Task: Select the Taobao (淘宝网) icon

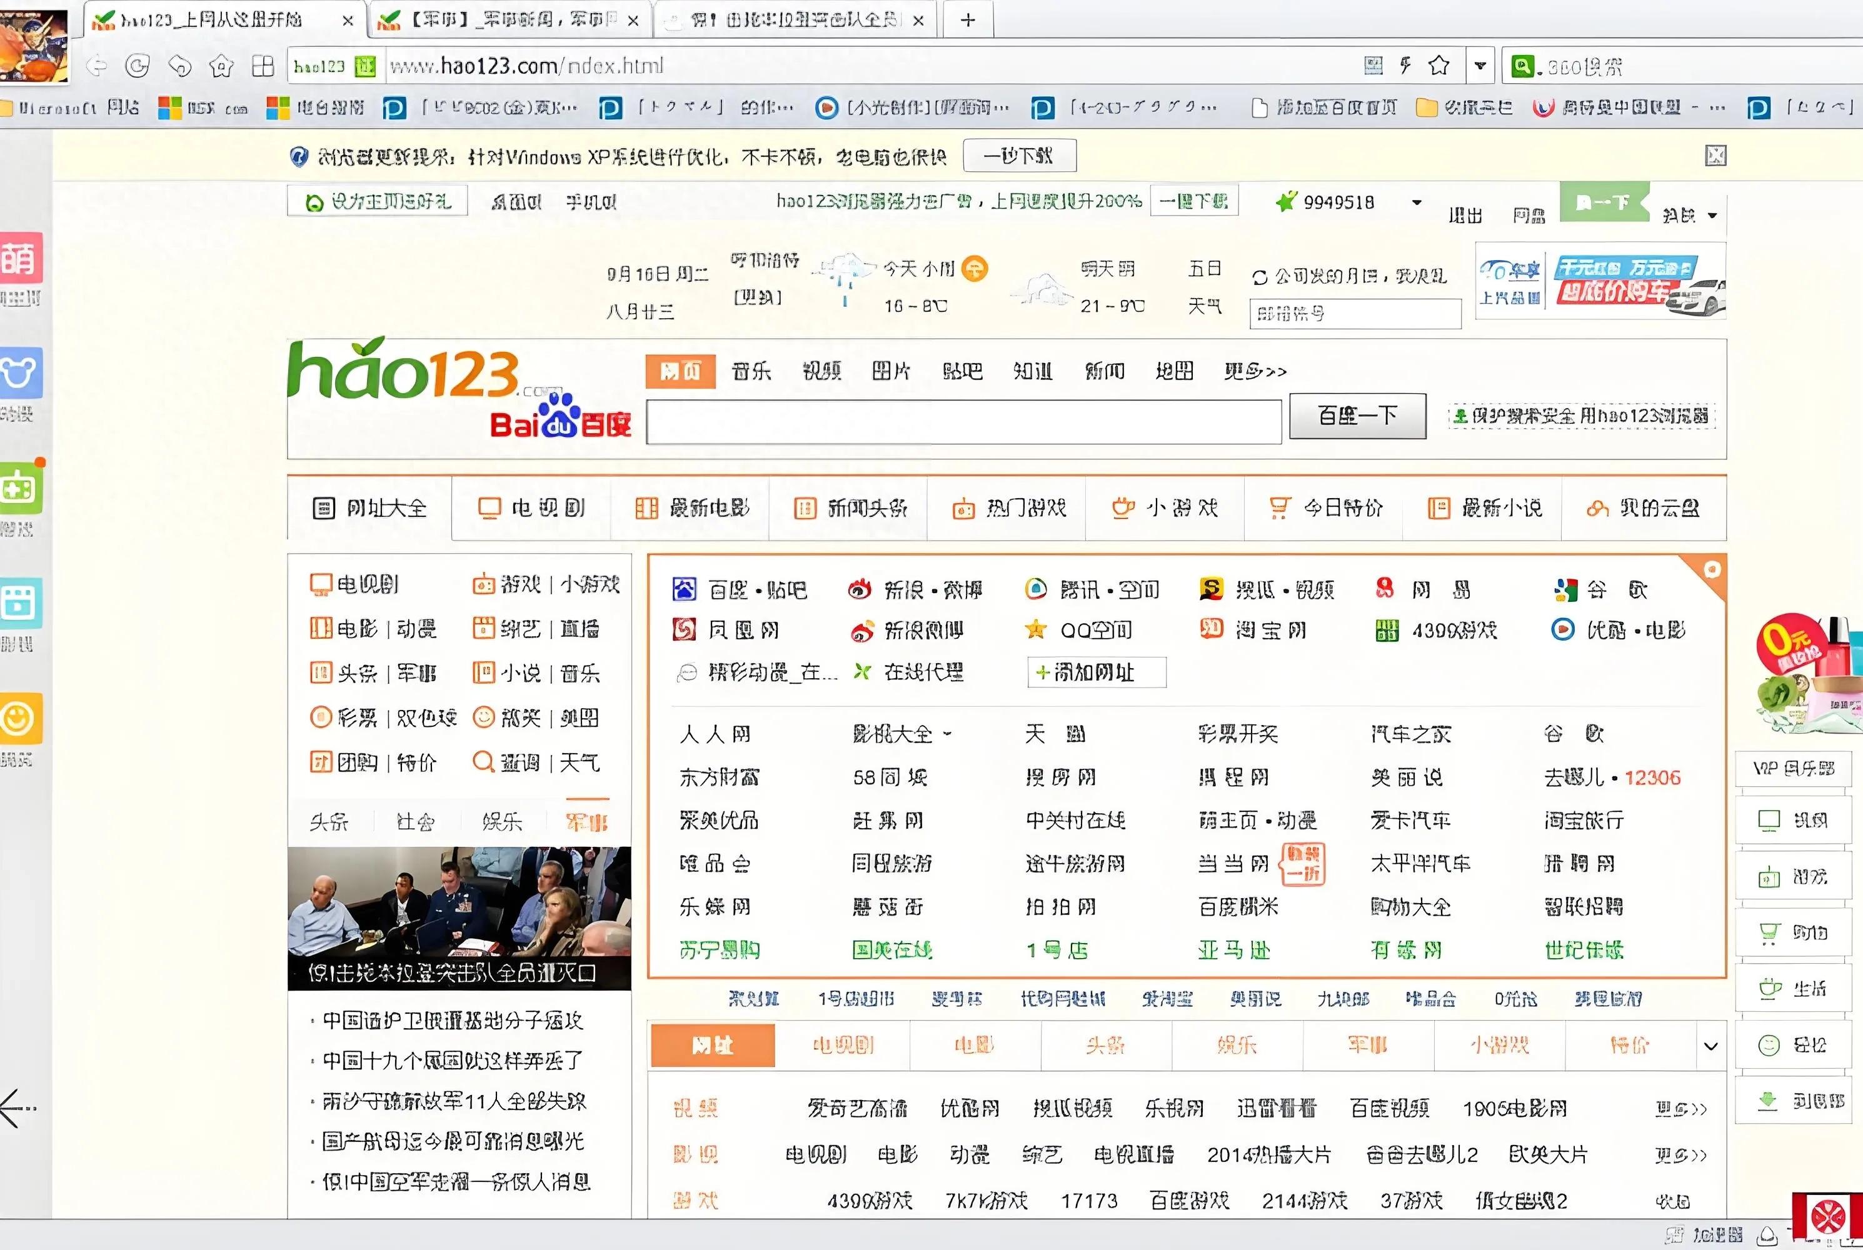Action: [x=1212, y=630]
